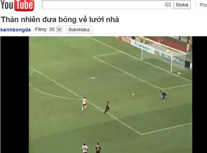Expand the Filmy: 35 dropdown arrow

[x=59, y=29]
